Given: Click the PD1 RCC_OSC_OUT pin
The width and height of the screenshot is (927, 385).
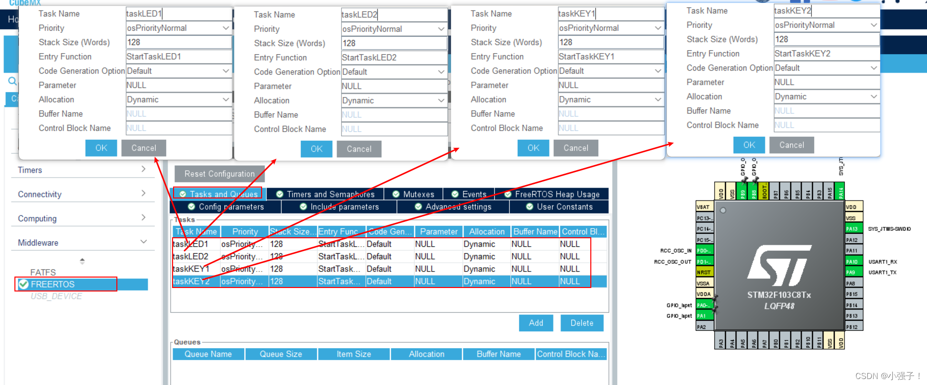Looking at the screenshot, I should (704, 262).
